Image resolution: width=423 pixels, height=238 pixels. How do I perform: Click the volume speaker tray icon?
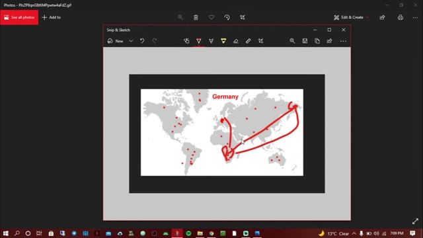point(376,233)
